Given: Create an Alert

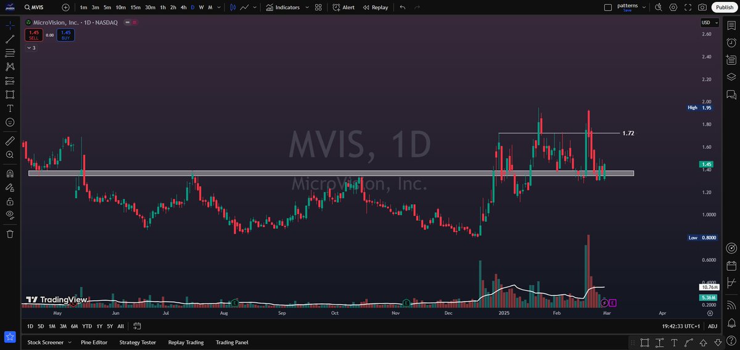Looking at the screenshot, I should pyautogui.click(x=343, y=7).
